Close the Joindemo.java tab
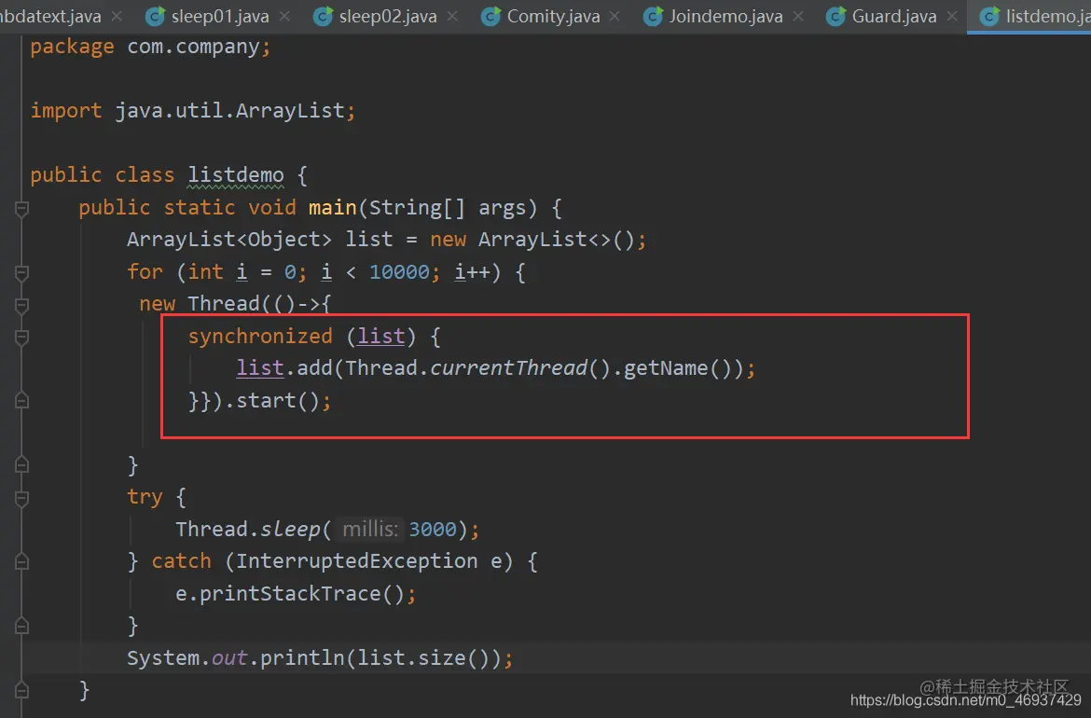Viewport: 1091px width, 718px height. 798,16
